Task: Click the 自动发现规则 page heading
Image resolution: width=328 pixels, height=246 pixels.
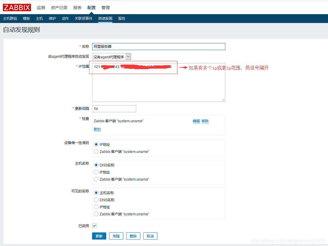Action: [21, 30]
